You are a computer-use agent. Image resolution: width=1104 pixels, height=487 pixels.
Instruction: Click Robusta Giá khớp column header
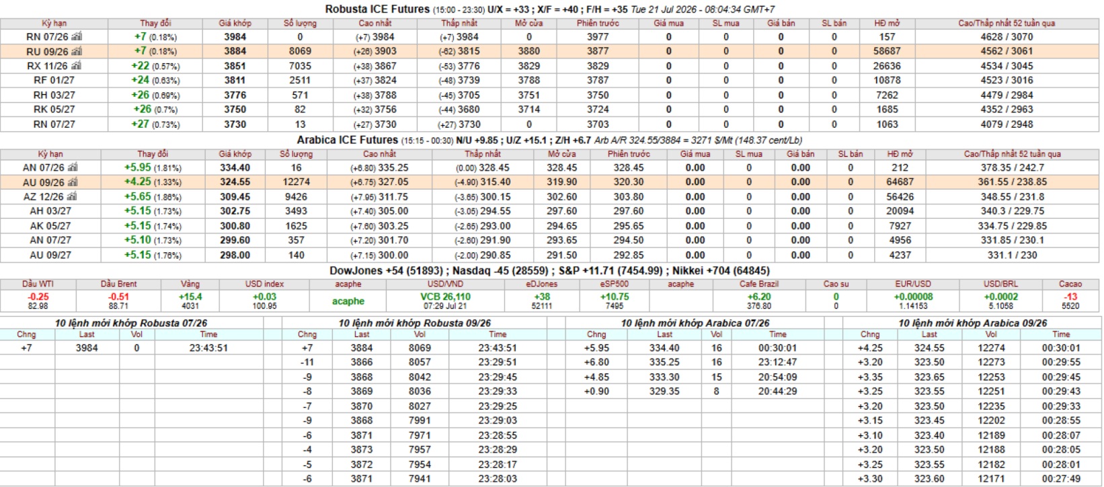tap(235, 23)
